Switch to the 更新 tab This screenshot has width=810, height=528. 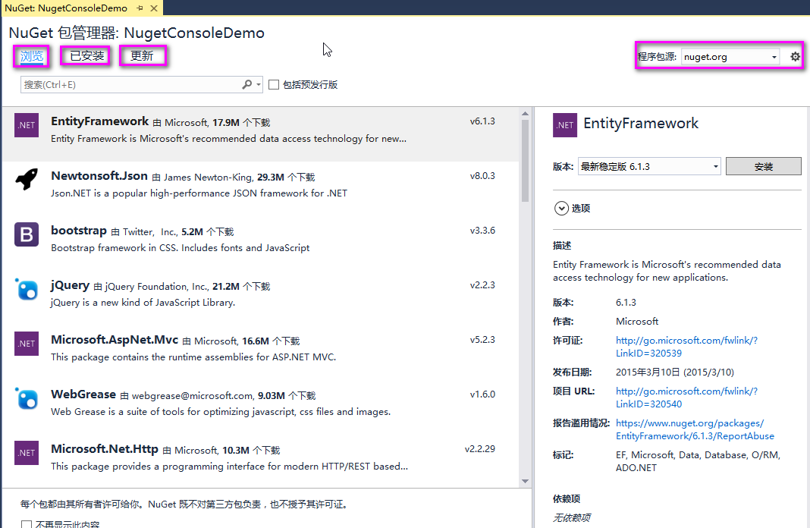tap(142, 56)
